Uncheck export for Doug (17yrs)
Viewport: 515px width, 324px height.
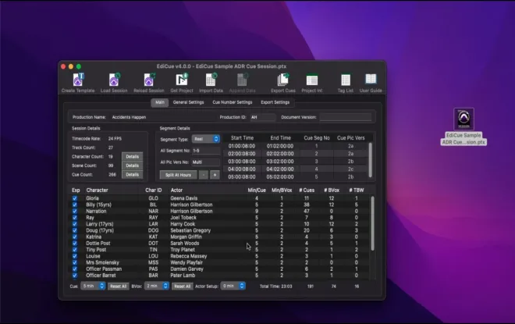[x=75, y=230]
